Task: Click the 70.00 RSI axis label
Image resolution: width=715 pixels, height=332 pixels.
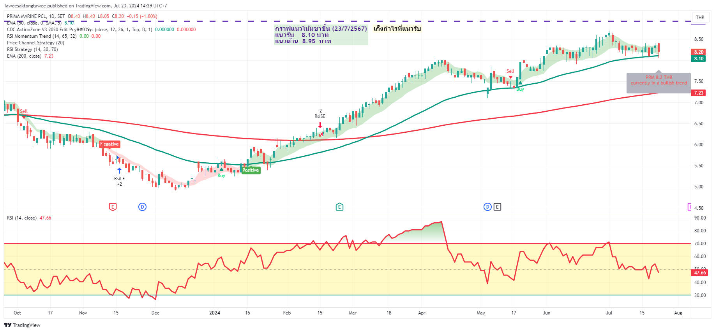Action: tap(700, 244)
